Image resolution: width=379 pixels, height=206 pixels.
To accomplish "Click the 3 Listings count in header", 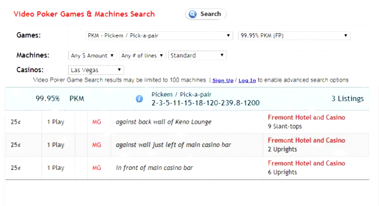I will (347, 99).
